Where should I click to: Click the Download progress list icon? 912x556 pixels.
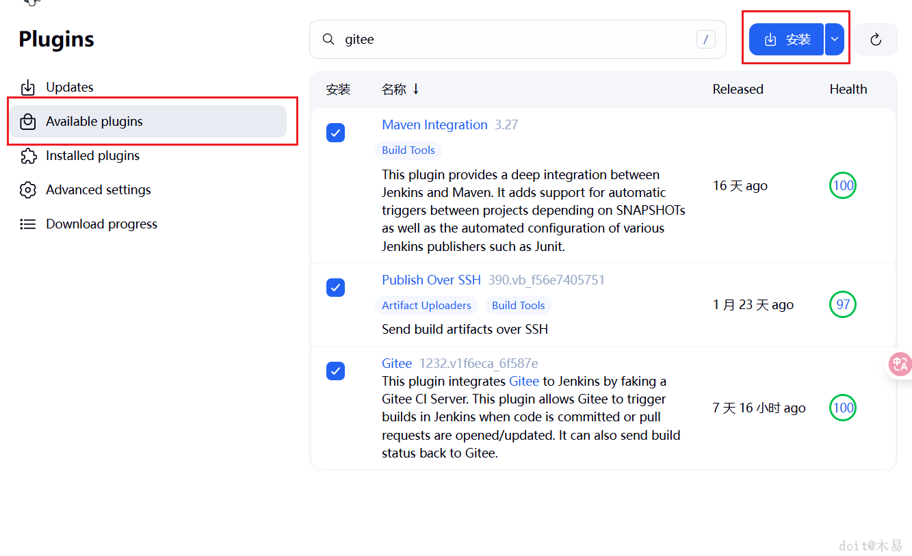pos(27,224)
